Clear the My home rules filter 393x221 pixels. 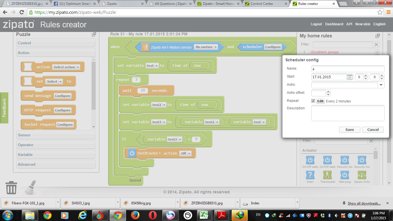376,45
